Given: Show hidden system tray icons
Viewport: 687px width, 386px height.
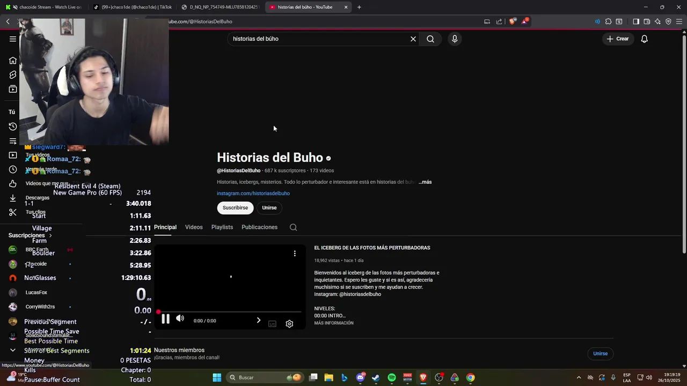Looking at the screenshot, I should point(579,377).
